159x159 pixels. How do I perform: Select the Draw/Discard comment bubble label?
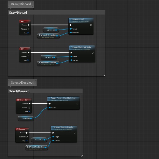[x=21, y=4]
